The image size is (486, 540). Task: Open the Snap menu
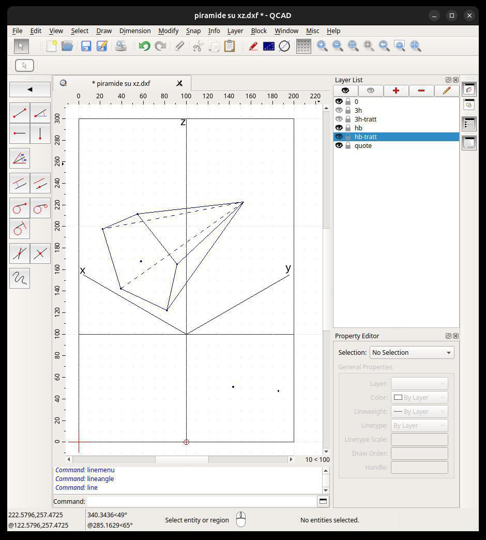tap(193, 31)
